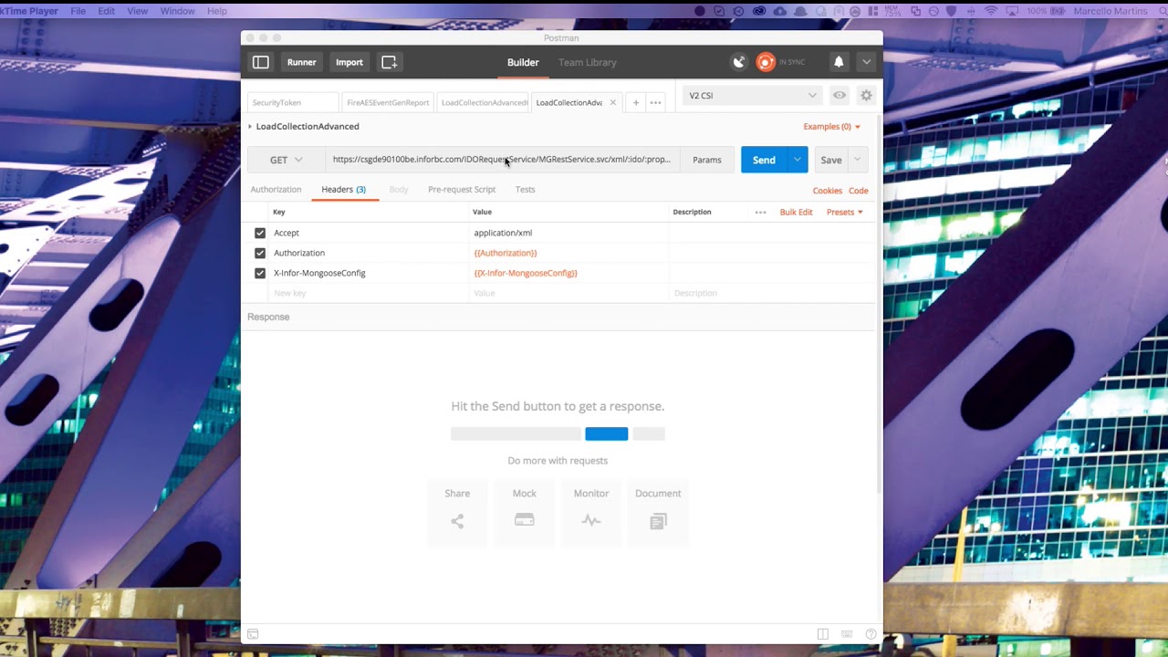This screenshot has height=657, width=1168.
Task: Click the {{X-Infor-MongooseConfig}} value cell
Action: (x=568, y=273)
